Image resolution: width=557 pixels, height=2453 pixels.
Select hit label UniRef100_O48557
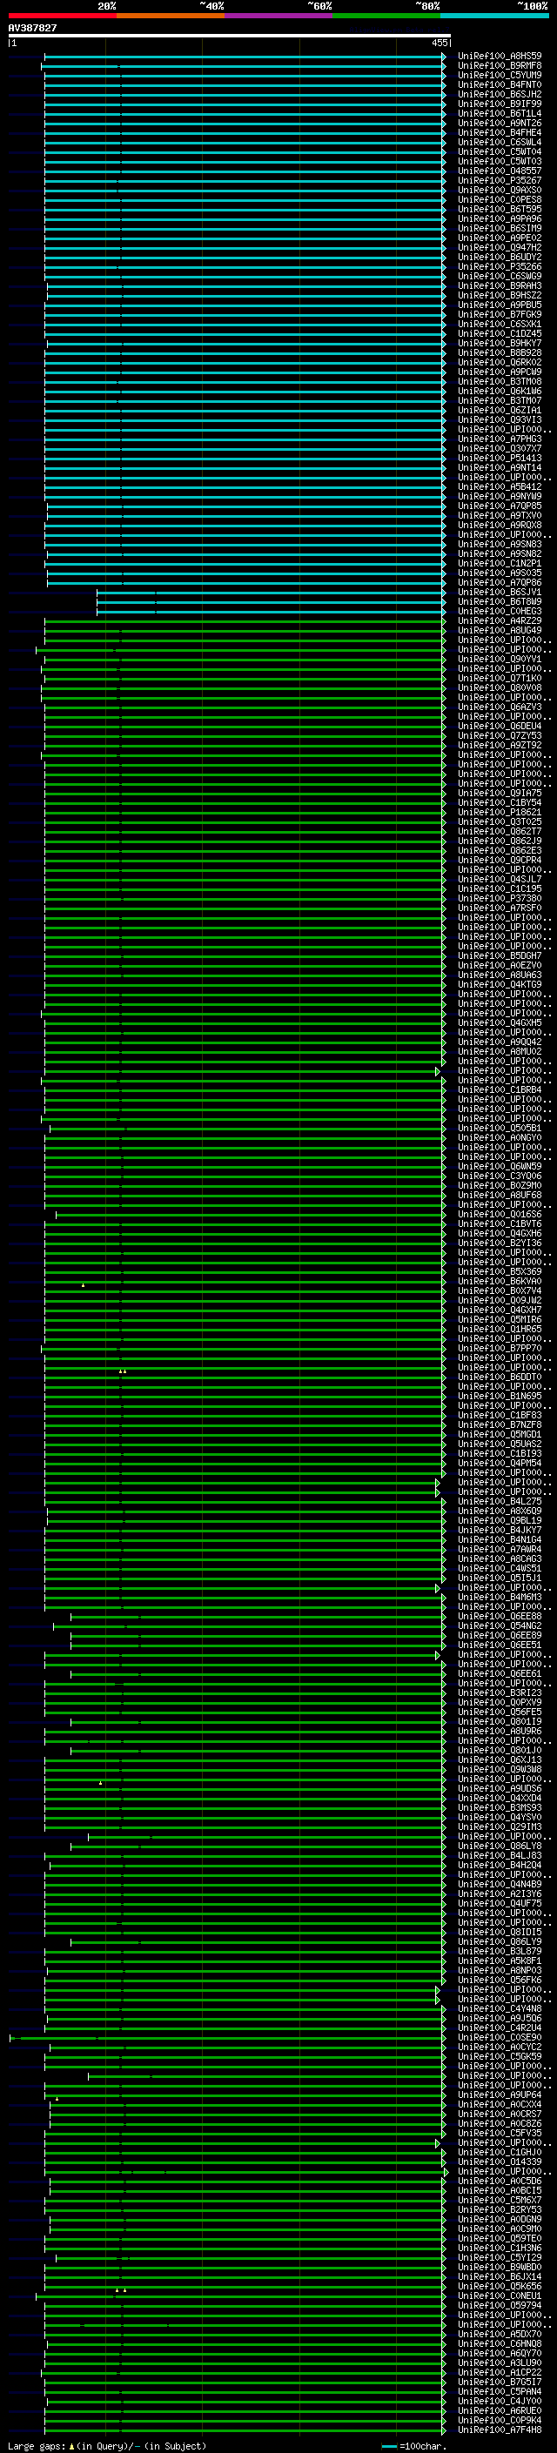(500, 171)
